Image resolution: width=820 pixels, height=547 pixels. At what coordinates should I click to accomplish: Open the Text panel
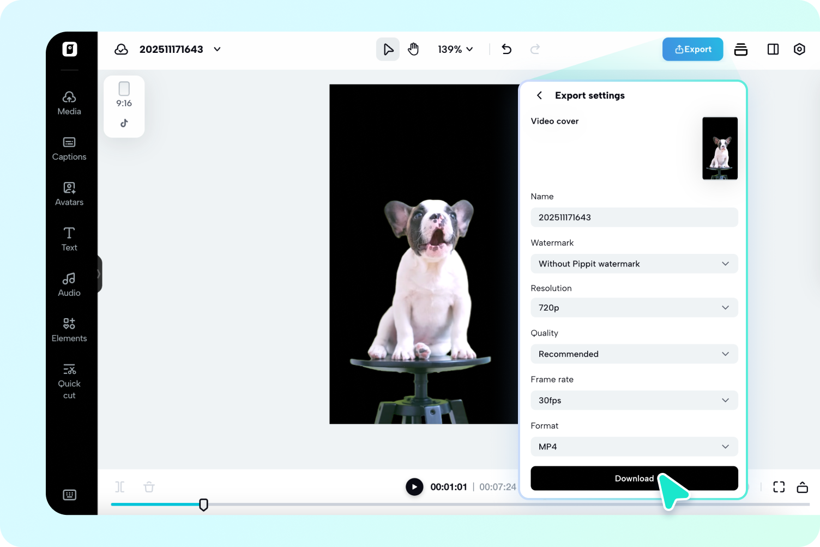pyautogui.click(x=69, y=239)
